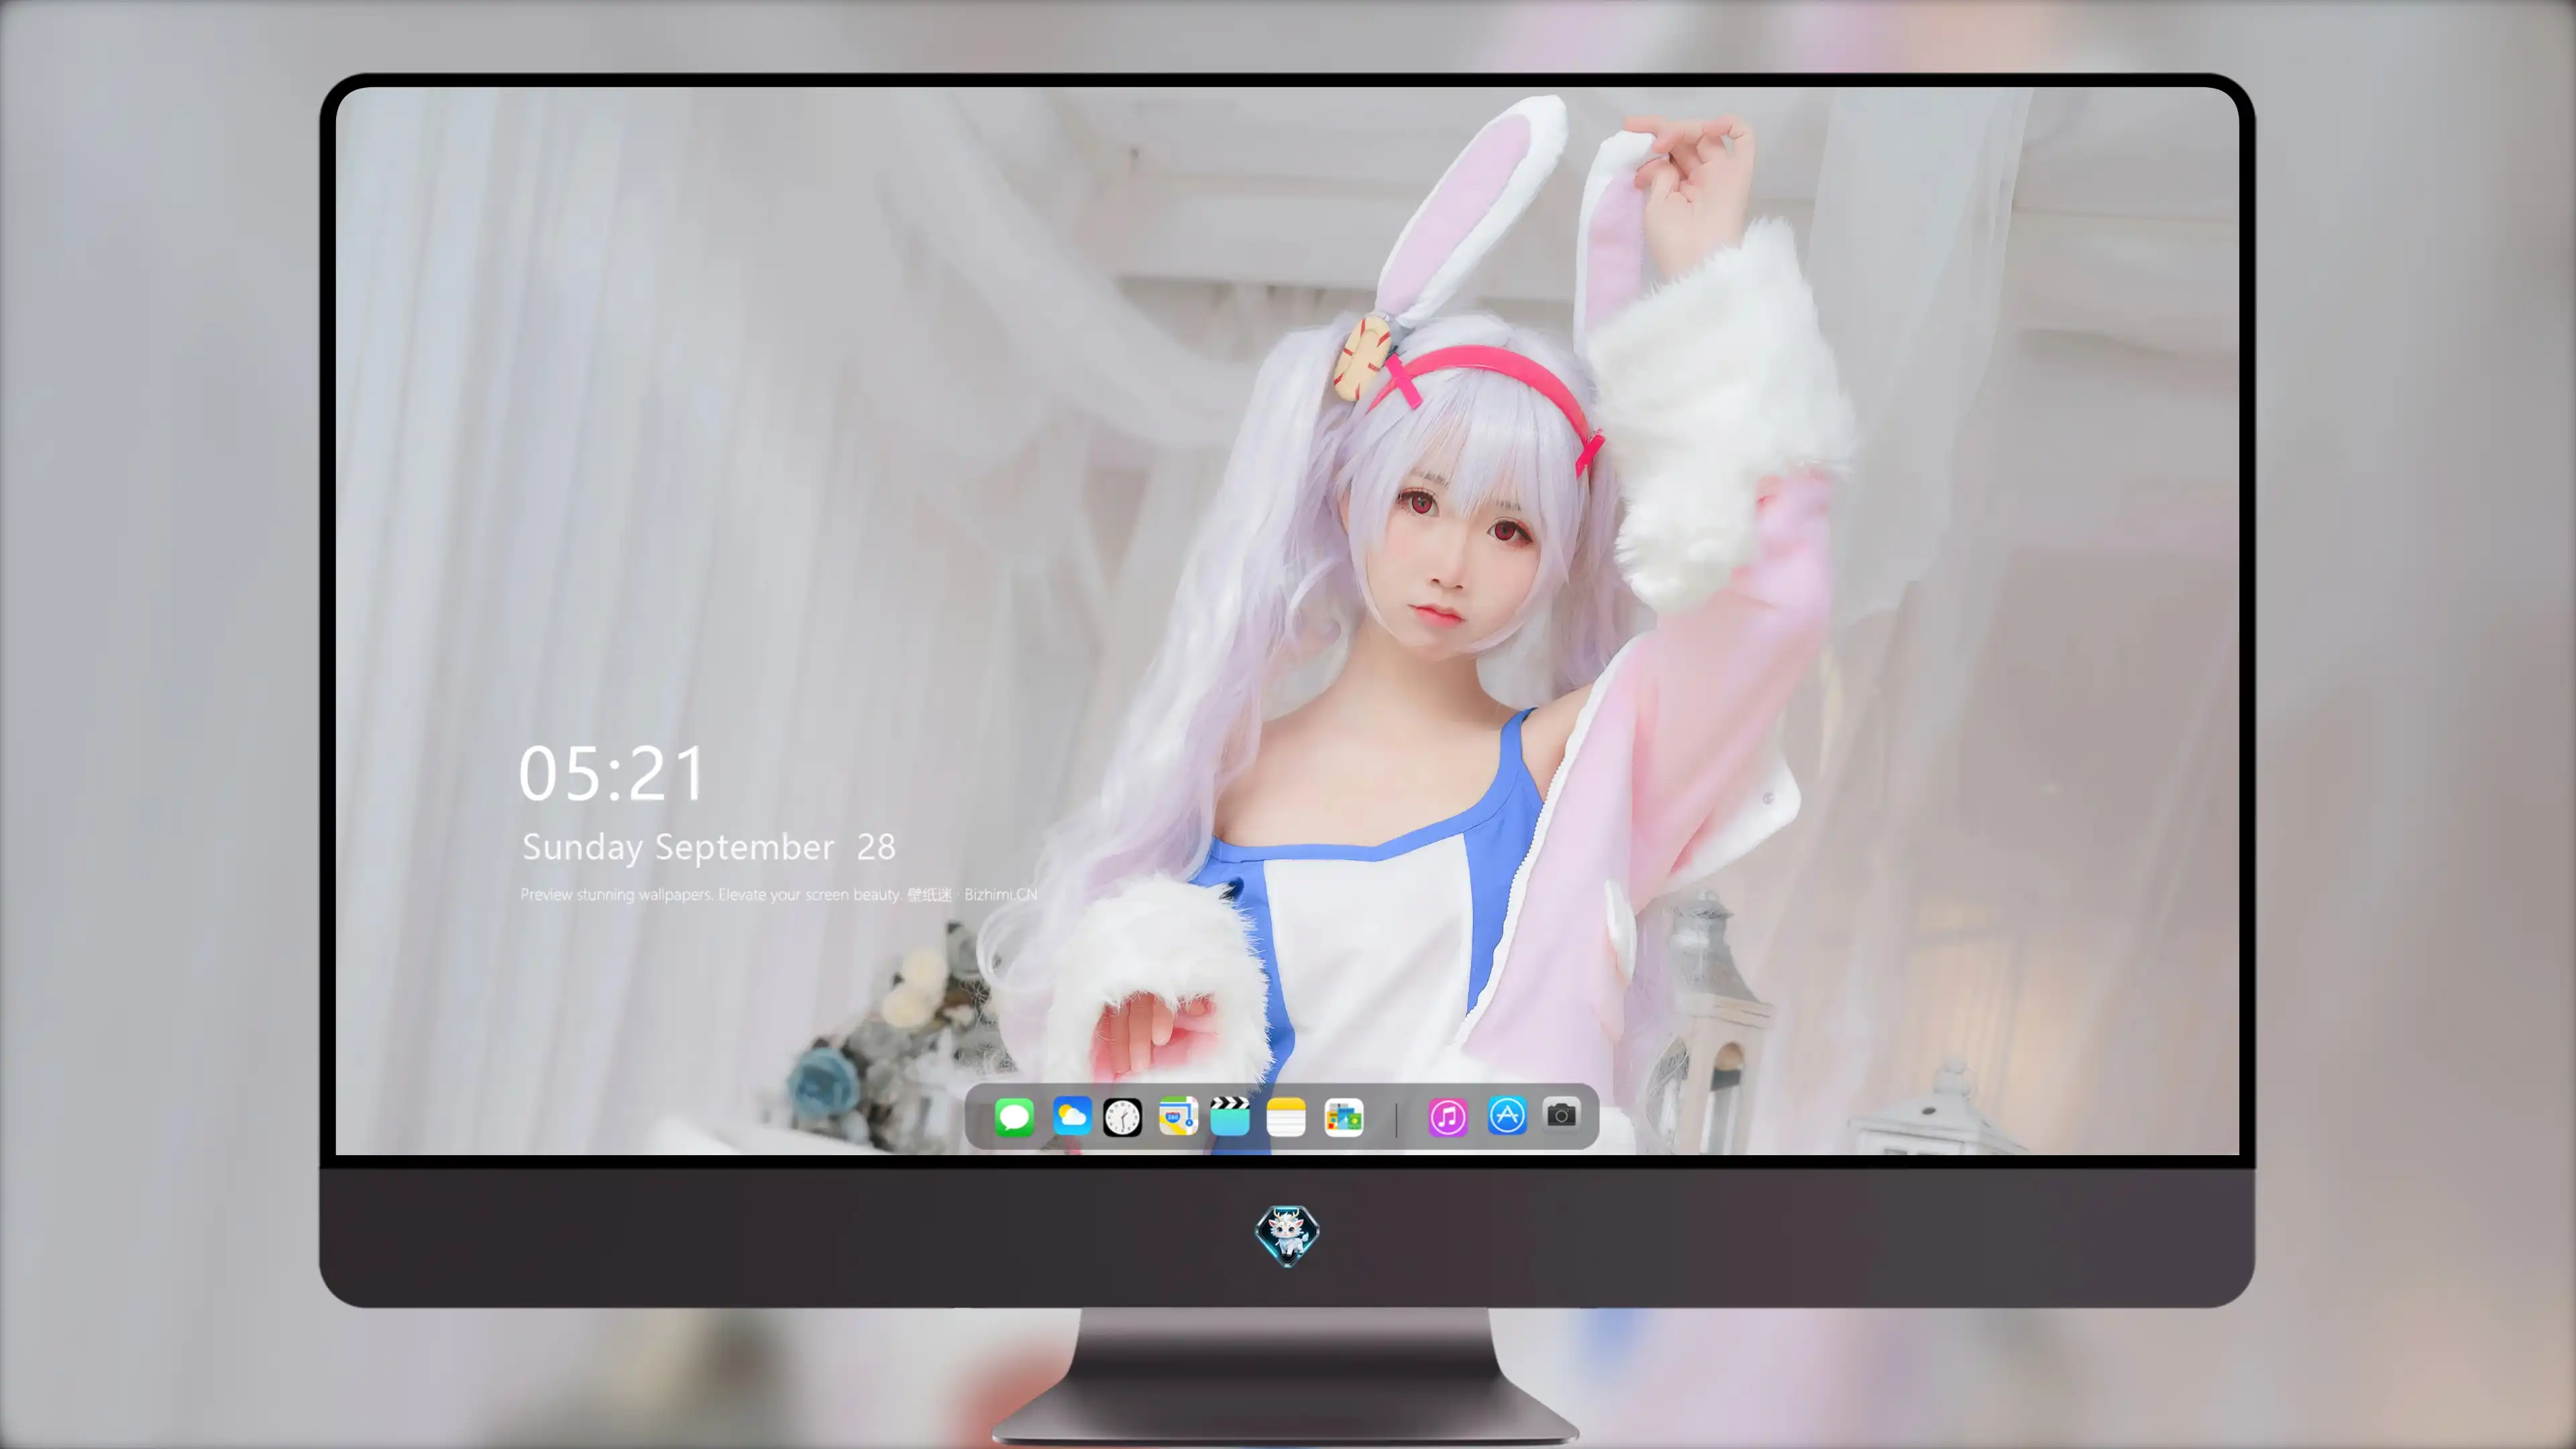Launch the iTunes Store music icon
2576x1449 pixels.
pos(1448,1117)
